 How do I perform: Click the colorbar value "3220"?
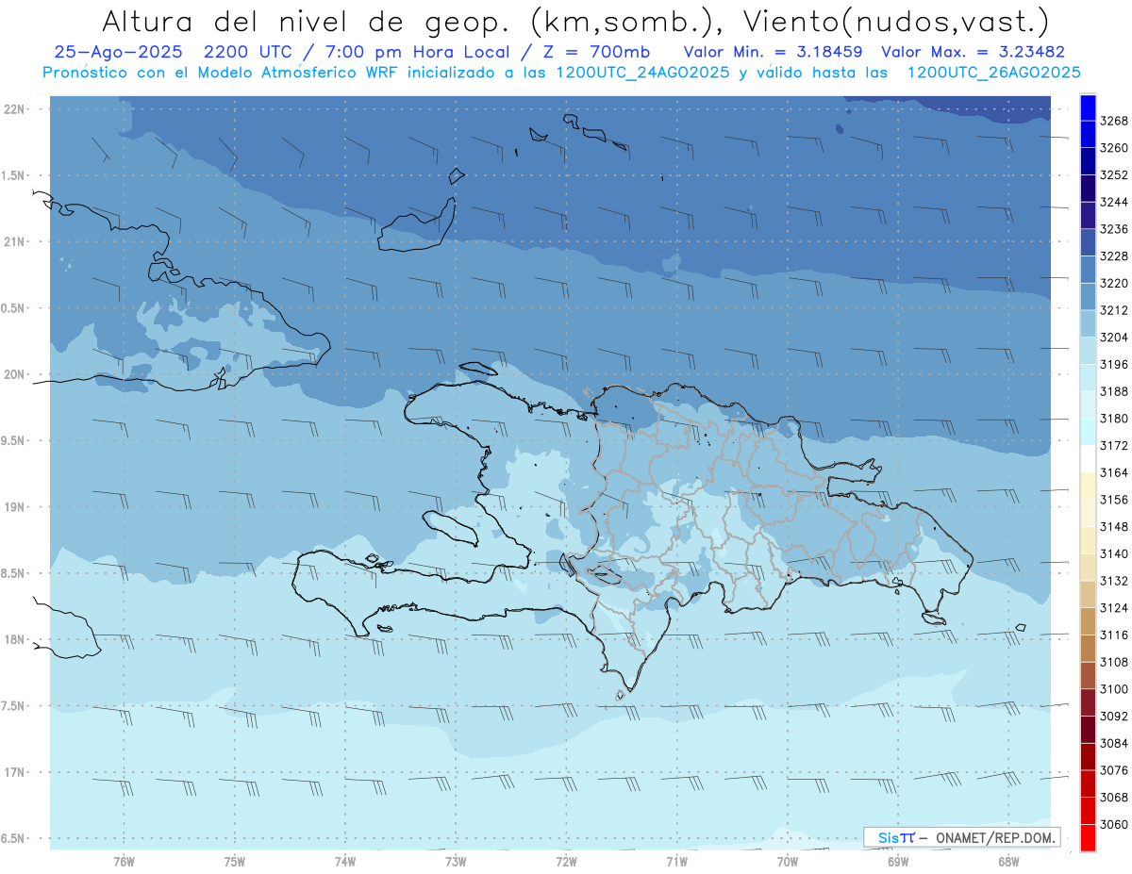[1114, 283]
